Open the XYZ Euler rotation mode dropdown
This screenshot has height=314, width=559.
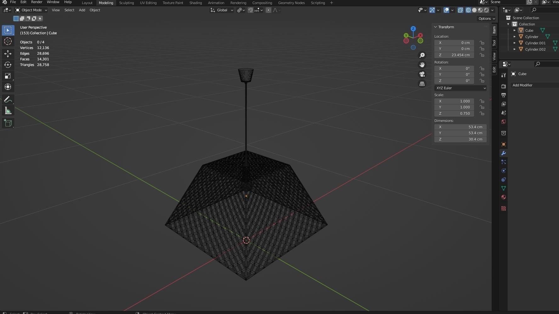[x=460, y=88]
